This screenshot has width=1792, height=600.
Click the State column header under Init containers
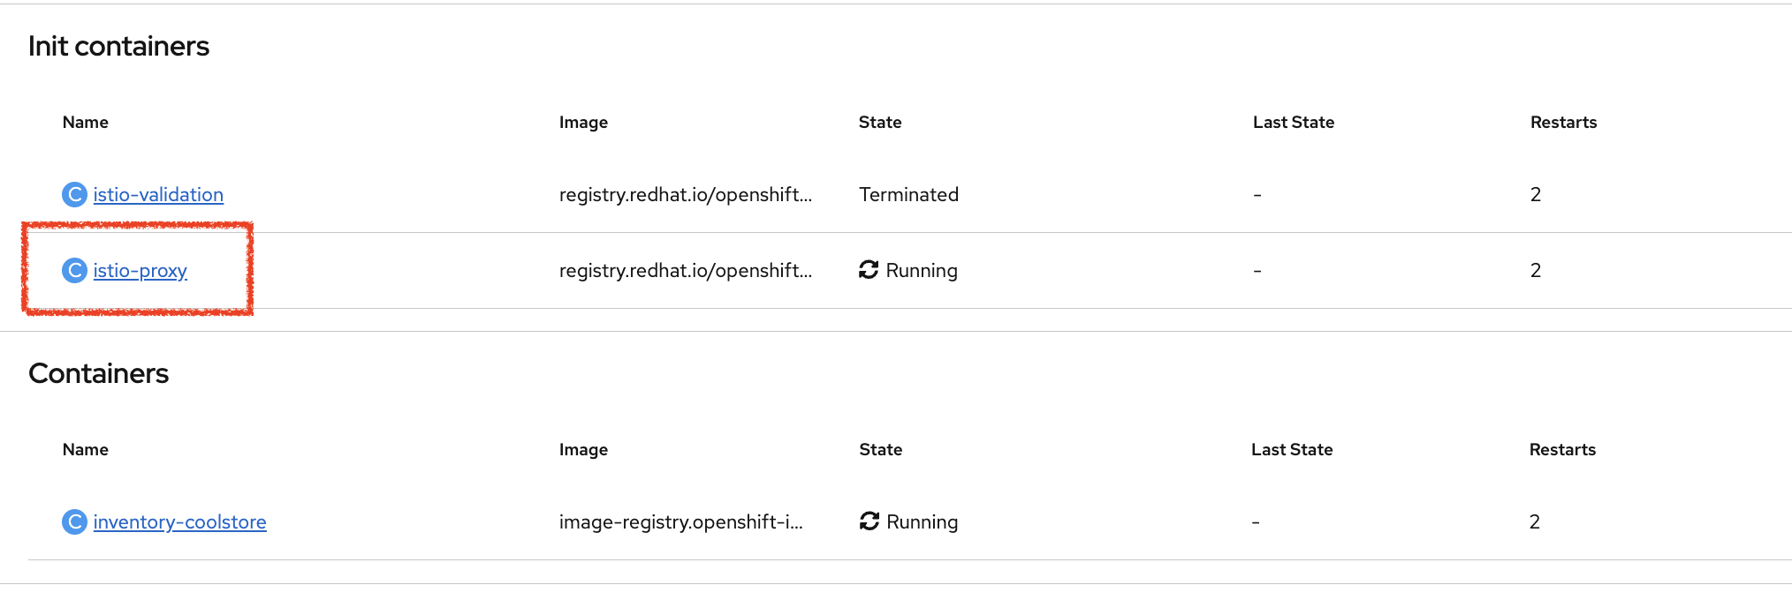pos(880,122)
